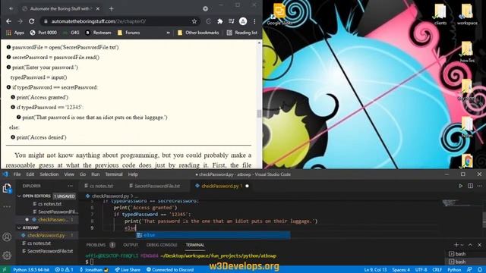Open the Port 8000 bookmark

(x=43, y=33)
